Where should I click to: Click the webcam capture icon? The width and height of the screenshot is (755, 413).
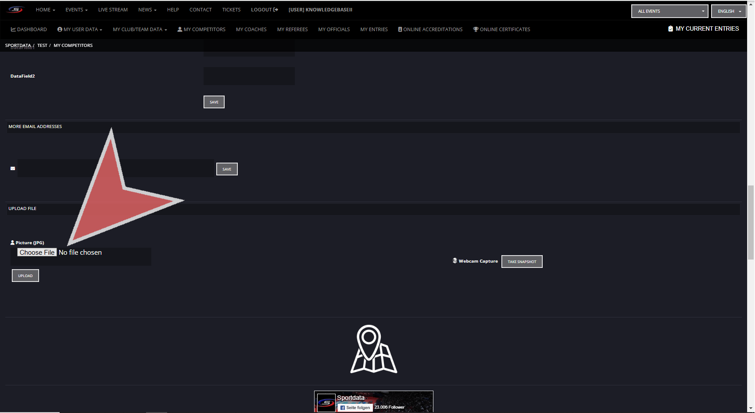tap(455, 261)
